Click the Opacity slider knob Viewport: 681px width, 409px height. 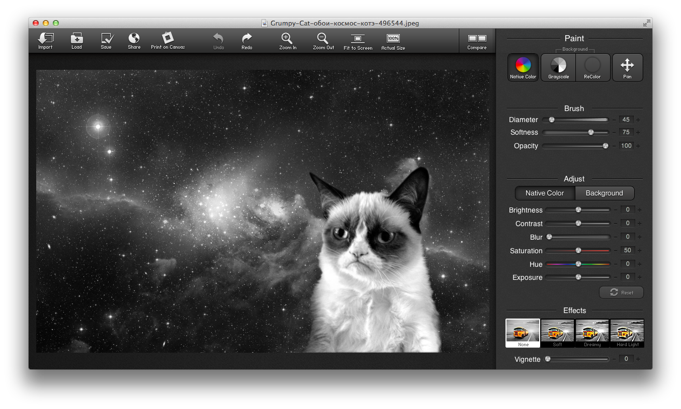point(606,146)
